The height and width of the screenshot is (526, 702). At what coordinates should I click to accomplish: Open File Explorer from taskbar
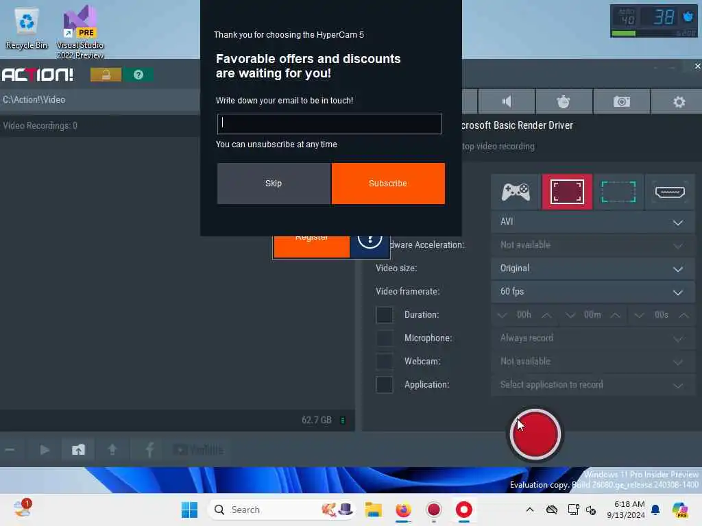[x=373, y=510]
